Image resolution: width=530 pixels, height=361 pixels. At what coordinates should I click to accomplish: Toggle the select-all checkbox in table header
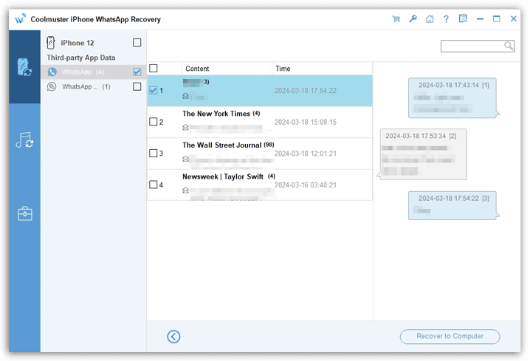pyautogui.click(x=153, y=68)
